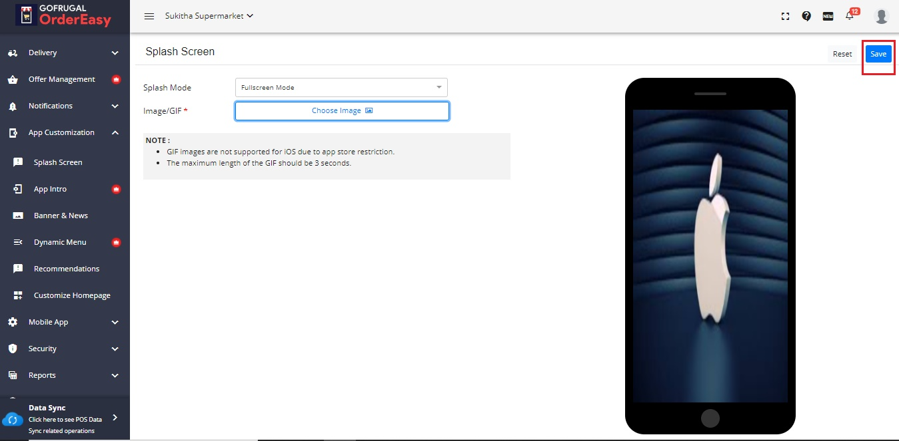The height and width of the screenshot is (441, 899).
Task: Open Dynamic Menu item
Action: click(60, 242)
